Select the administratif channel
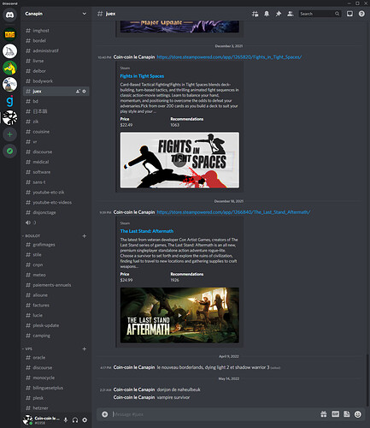Screen dimensions: 370x428 (x=56, y=51)
